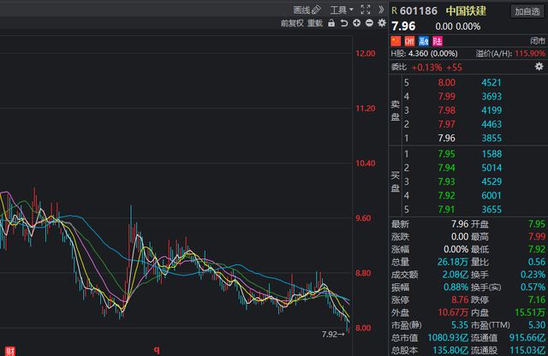Select 前复权 price adjustment option
Image resolution: width=548 pixels, height=356 pixels.
[x=291, y=23]
